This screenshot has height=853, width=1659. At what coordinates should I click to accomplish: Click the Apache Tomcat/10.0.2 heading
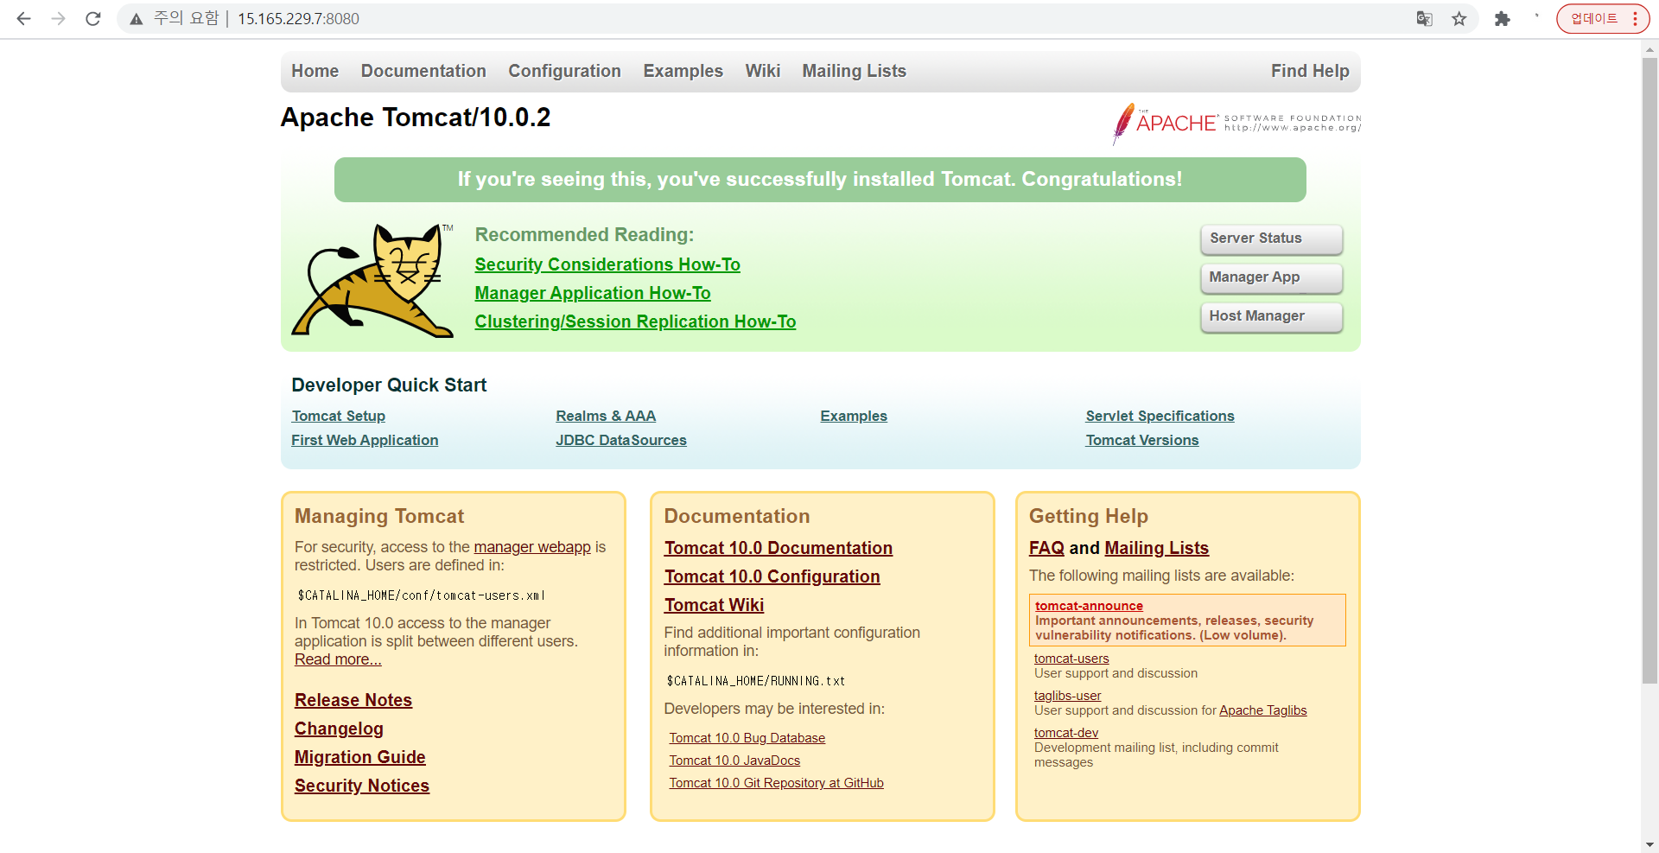[416, 118]
